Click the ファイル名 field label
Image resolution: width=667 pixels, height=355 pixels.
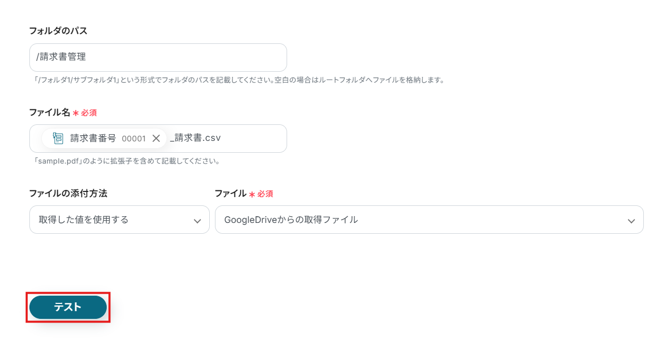tap(49, 112)
